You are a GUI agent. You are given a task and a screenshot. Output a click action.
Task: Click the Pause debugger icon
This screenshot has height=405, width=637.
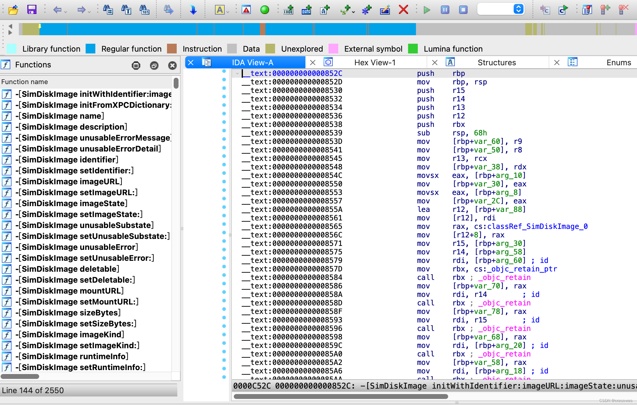coord(445,9)
